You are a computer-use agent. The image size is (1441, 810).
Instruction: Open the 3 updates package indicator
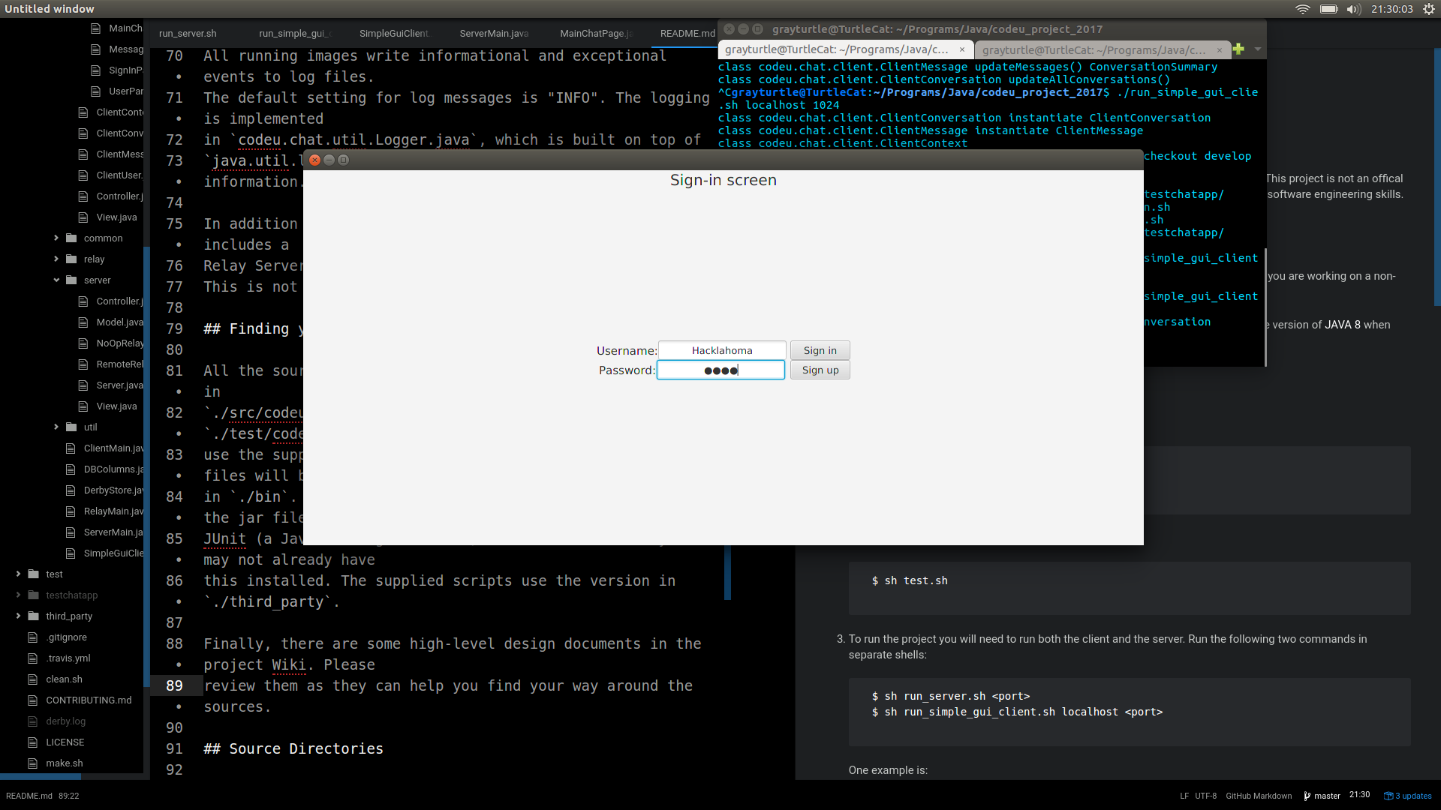click(1408, 796)
